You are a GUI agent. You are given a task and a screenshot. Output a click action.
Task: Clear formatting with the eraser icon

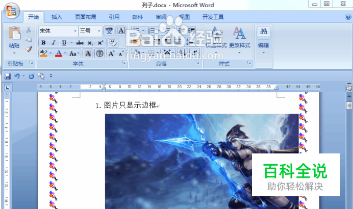tap(113, 42)
